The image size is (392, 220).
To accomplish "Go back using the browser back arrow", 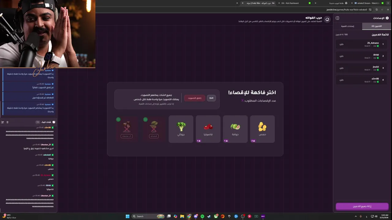I will [388, 9].
